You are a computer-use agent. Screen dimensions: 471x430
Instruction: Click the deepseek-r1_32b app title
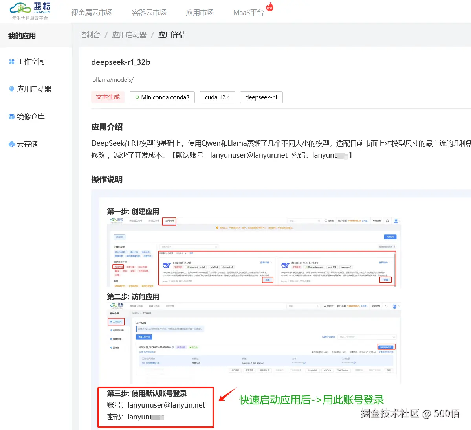pos(121,62)
